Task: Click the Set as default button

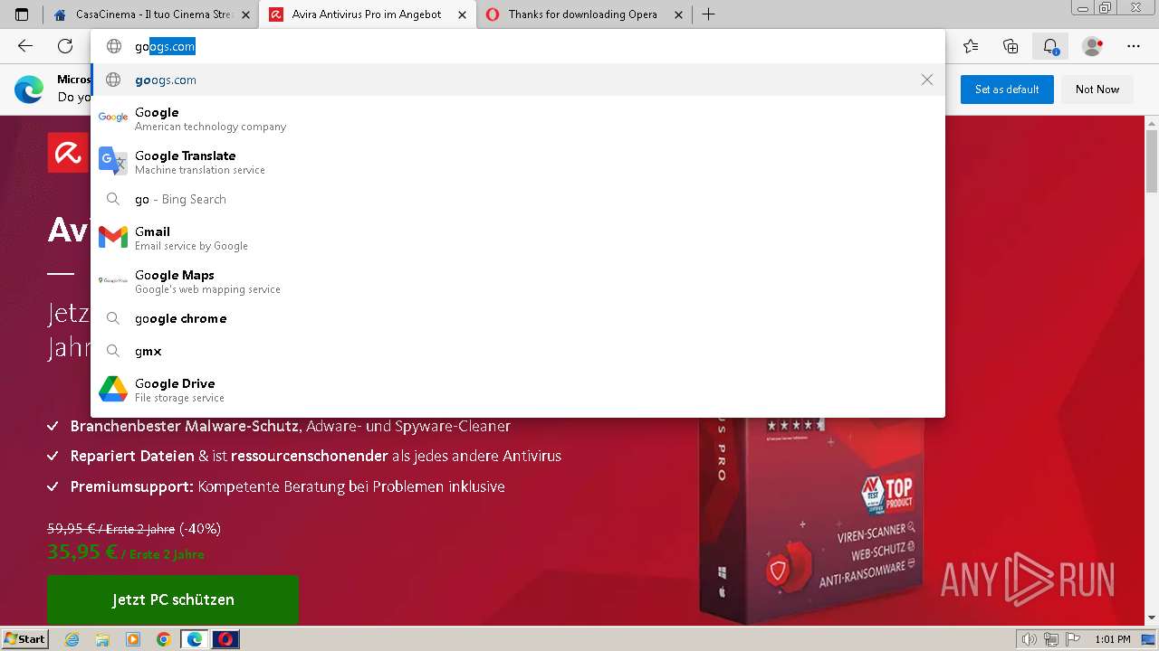Action: (1007, 90)
